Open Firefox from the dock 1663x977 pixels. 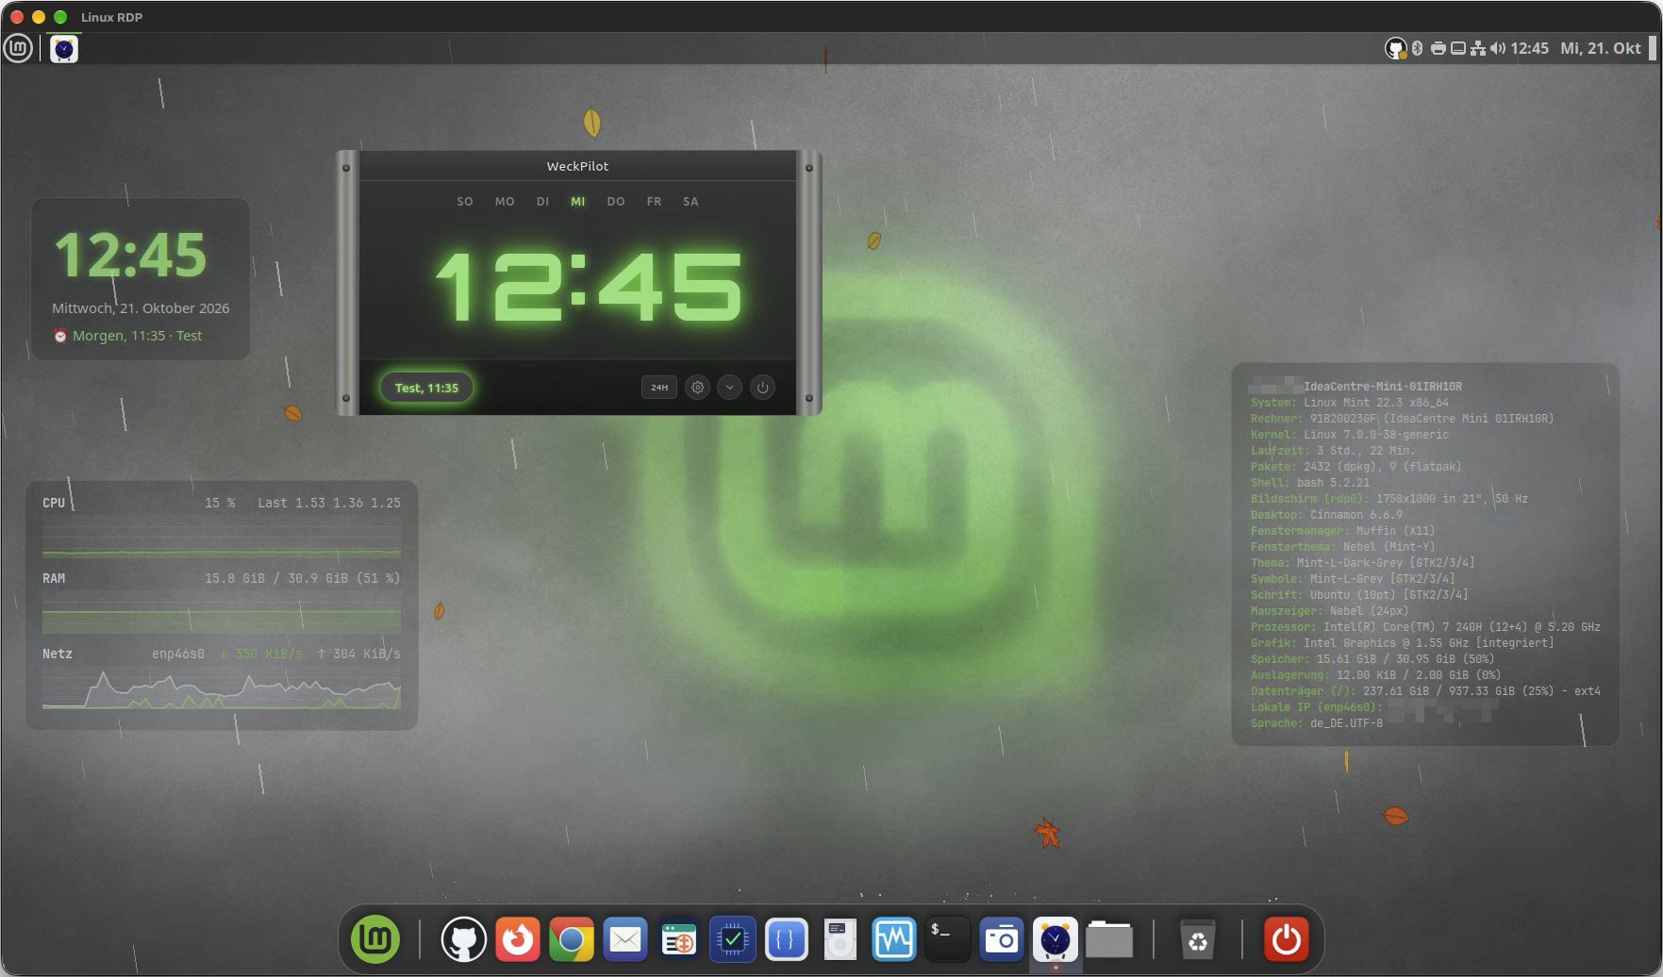click(x=518, y=940)
